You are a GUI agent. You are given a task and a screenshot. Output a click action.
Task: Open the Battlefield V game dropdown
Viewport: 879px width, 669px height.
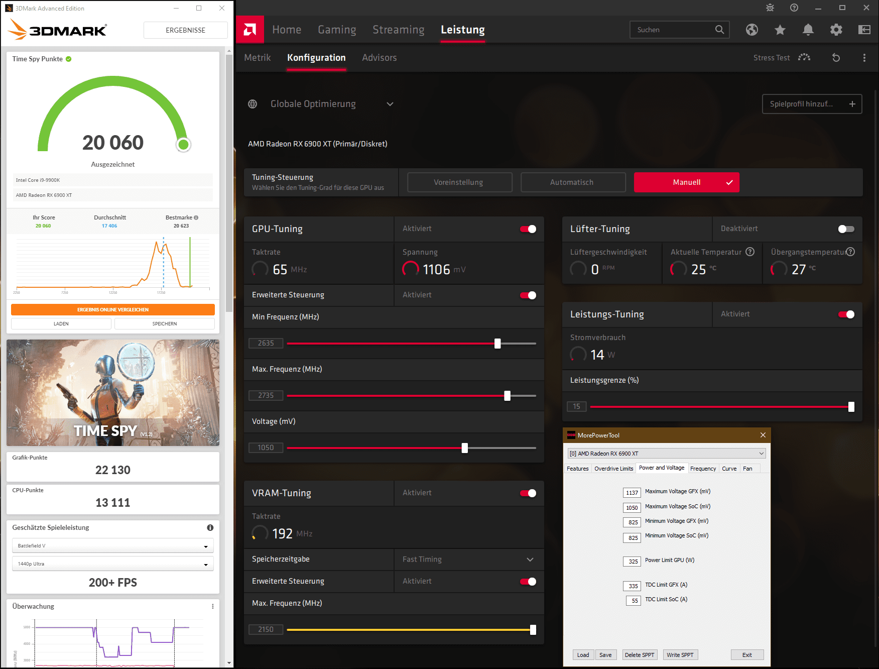coord(113,546)
